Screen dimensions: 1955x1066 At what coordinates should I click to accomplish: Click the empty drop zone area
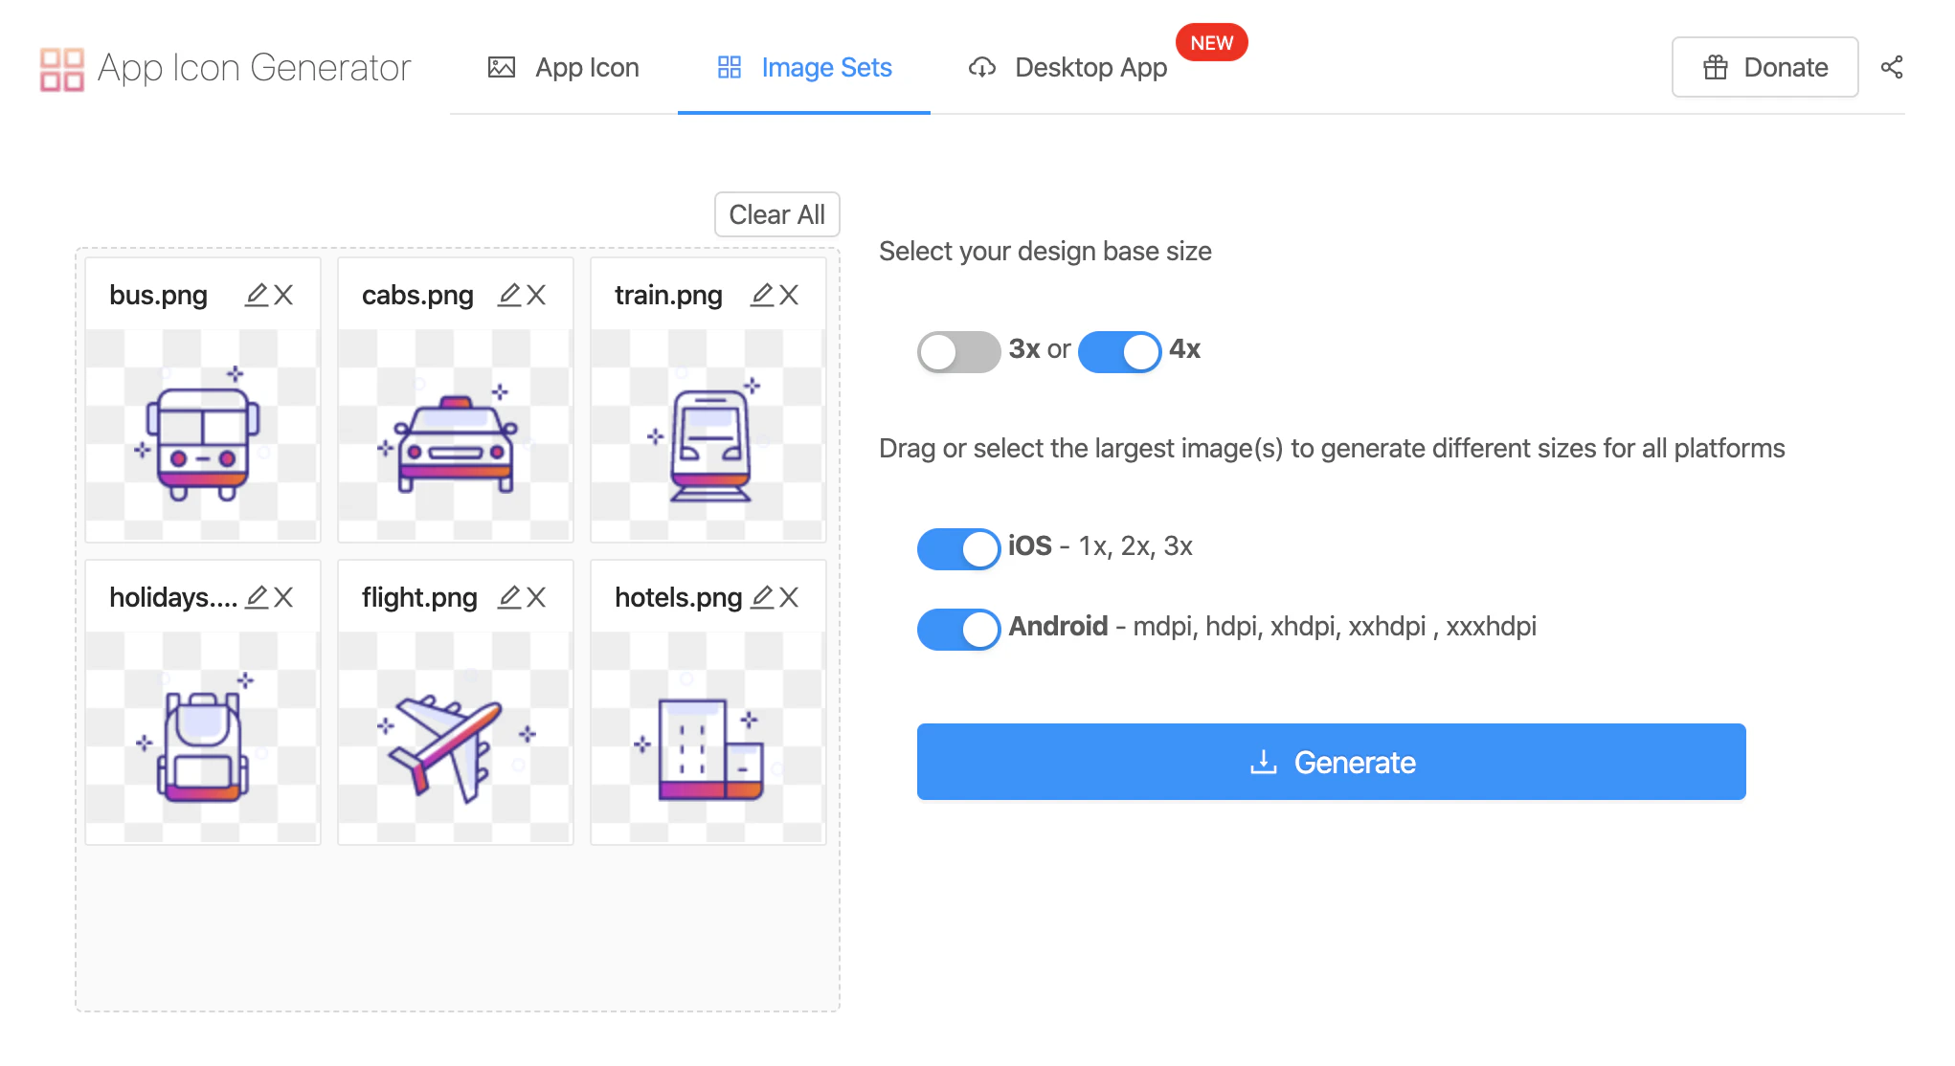click(x=458, y=928)
